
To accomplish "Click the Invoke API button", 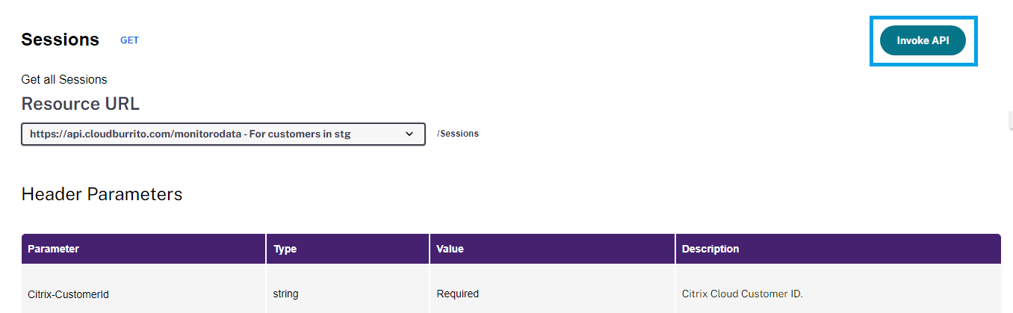I will (x=923, y=41).
